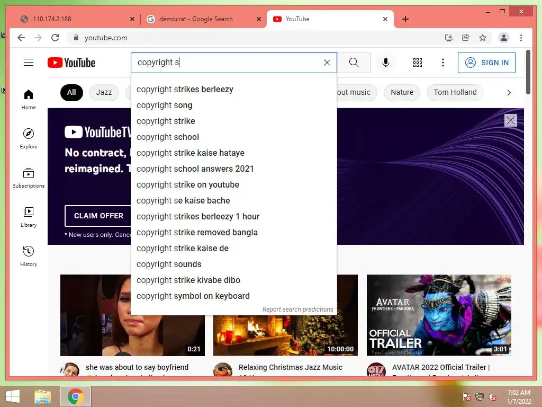Open a new Chrome tab

405,19
